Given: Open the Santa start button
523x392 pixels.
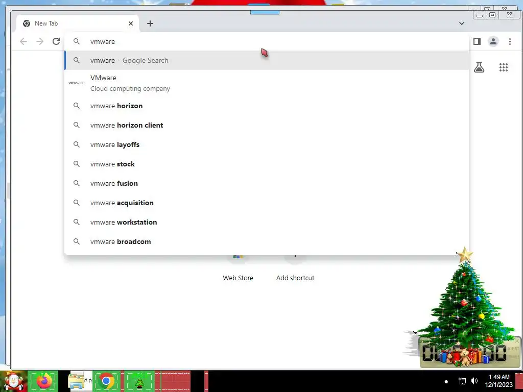Looking at the screenshot, I should 13,381.
